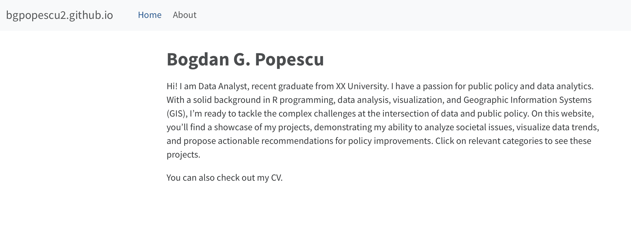631x237 pixels.
Task: Click the Bogdan G. Popescu heading
Action: pyautogui.click(x=245, y=59)
